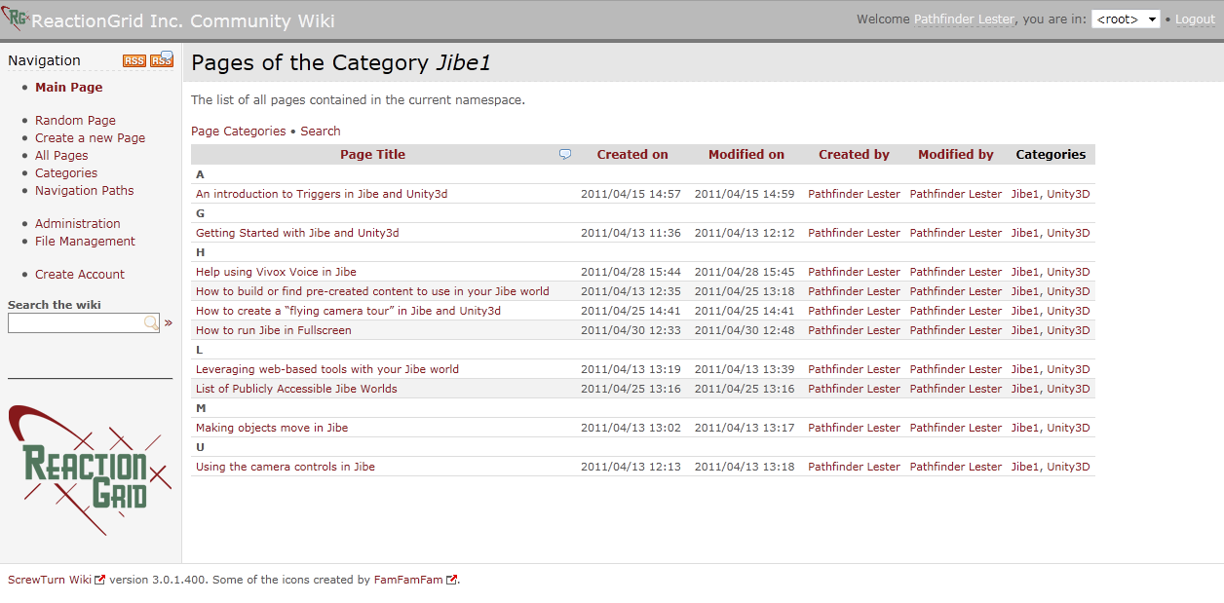Click the Logout link
The width and height of the screenshot is (1224, 603).
click(x=1195, y=19)
